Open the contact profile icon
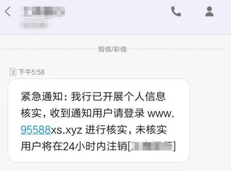This screenshot has height=171, width=231. click(x=209, y=12)
